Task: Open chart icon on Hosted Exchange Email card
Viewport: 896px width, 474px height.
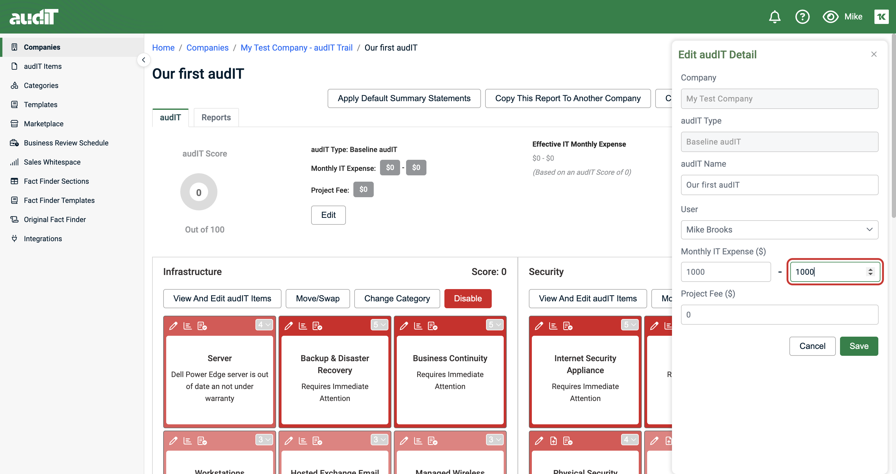Action: point(303,441)
